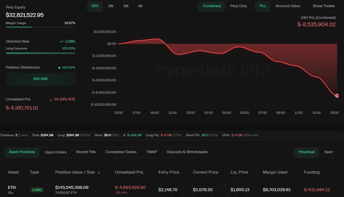This screenshot has width=344, height=197.
Task: Click the 194.14M position distribution button
Action: point(40,79)
